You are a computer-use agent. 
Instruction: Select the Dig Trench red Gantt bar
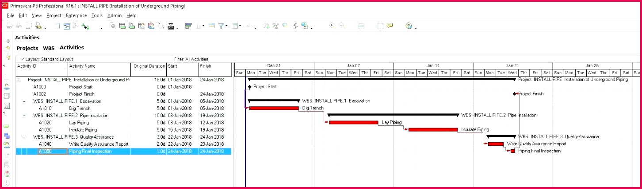click(274, 108)
